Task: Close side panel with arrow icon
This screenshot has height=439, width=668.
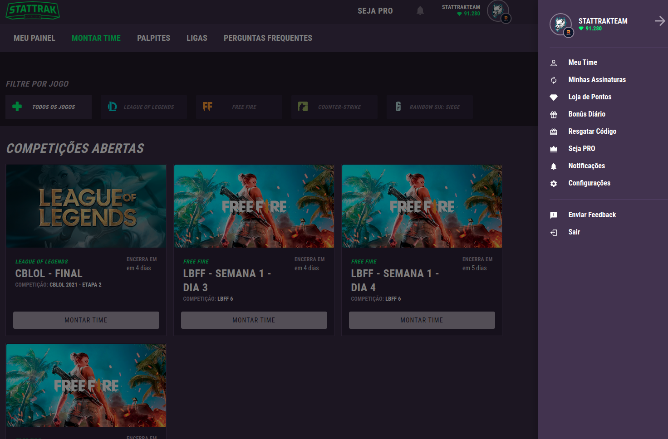Action: [x=660, y=21]
